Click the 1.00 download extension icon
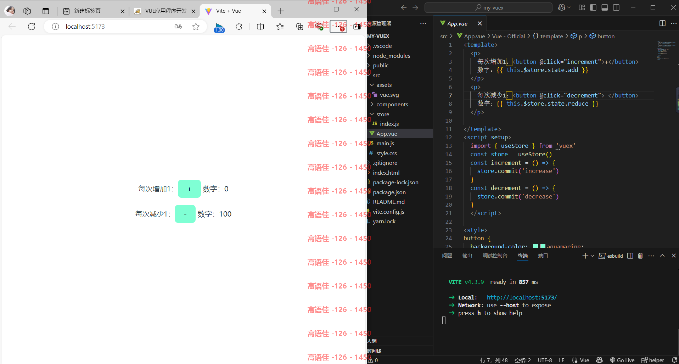679x364 pixels. click(219, 28)
